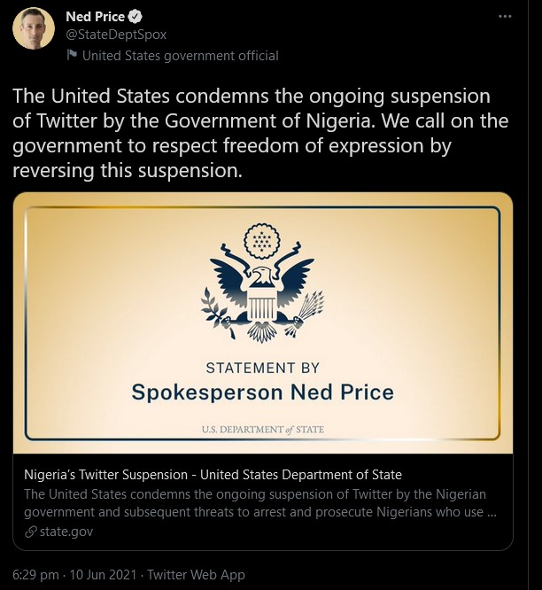Open the @StateDeptSpox handle link
This screenshot has height=590, width=542.
point(116,35)
